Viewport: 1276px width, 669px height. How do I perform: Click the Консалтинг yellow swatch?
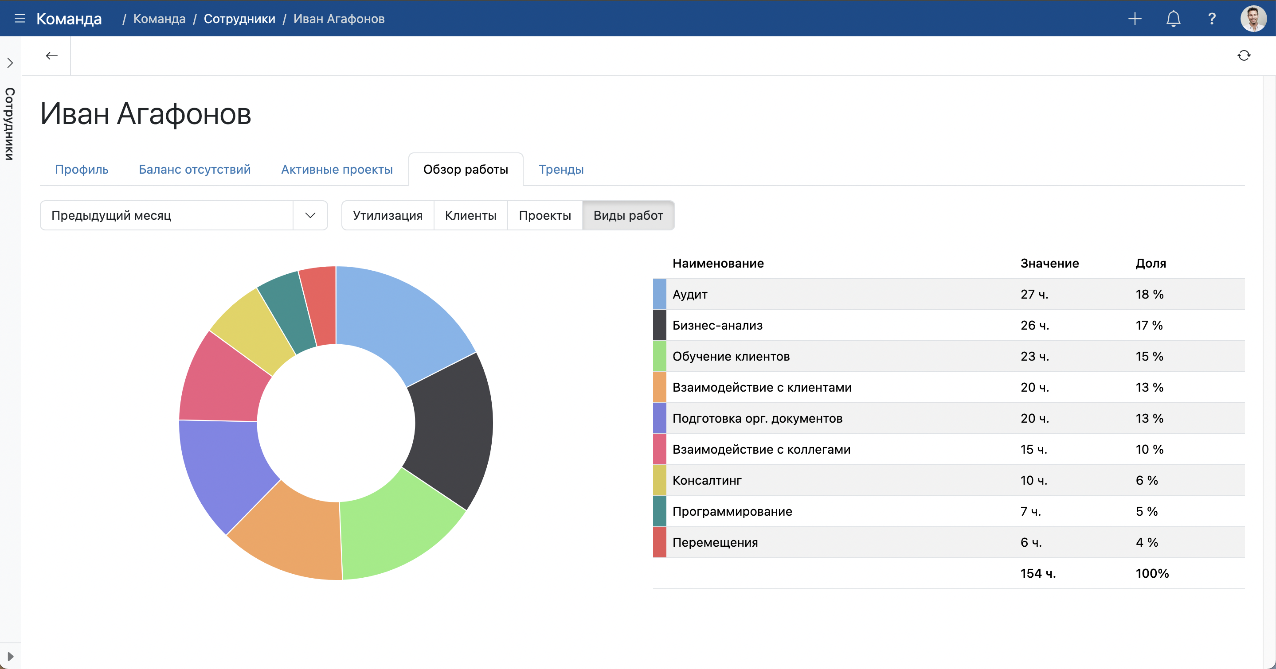(659, 480)
